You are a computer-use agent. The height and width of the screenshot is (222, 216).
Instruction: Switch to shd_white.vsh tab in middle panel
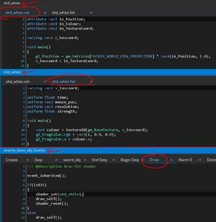tap(18, 82)
